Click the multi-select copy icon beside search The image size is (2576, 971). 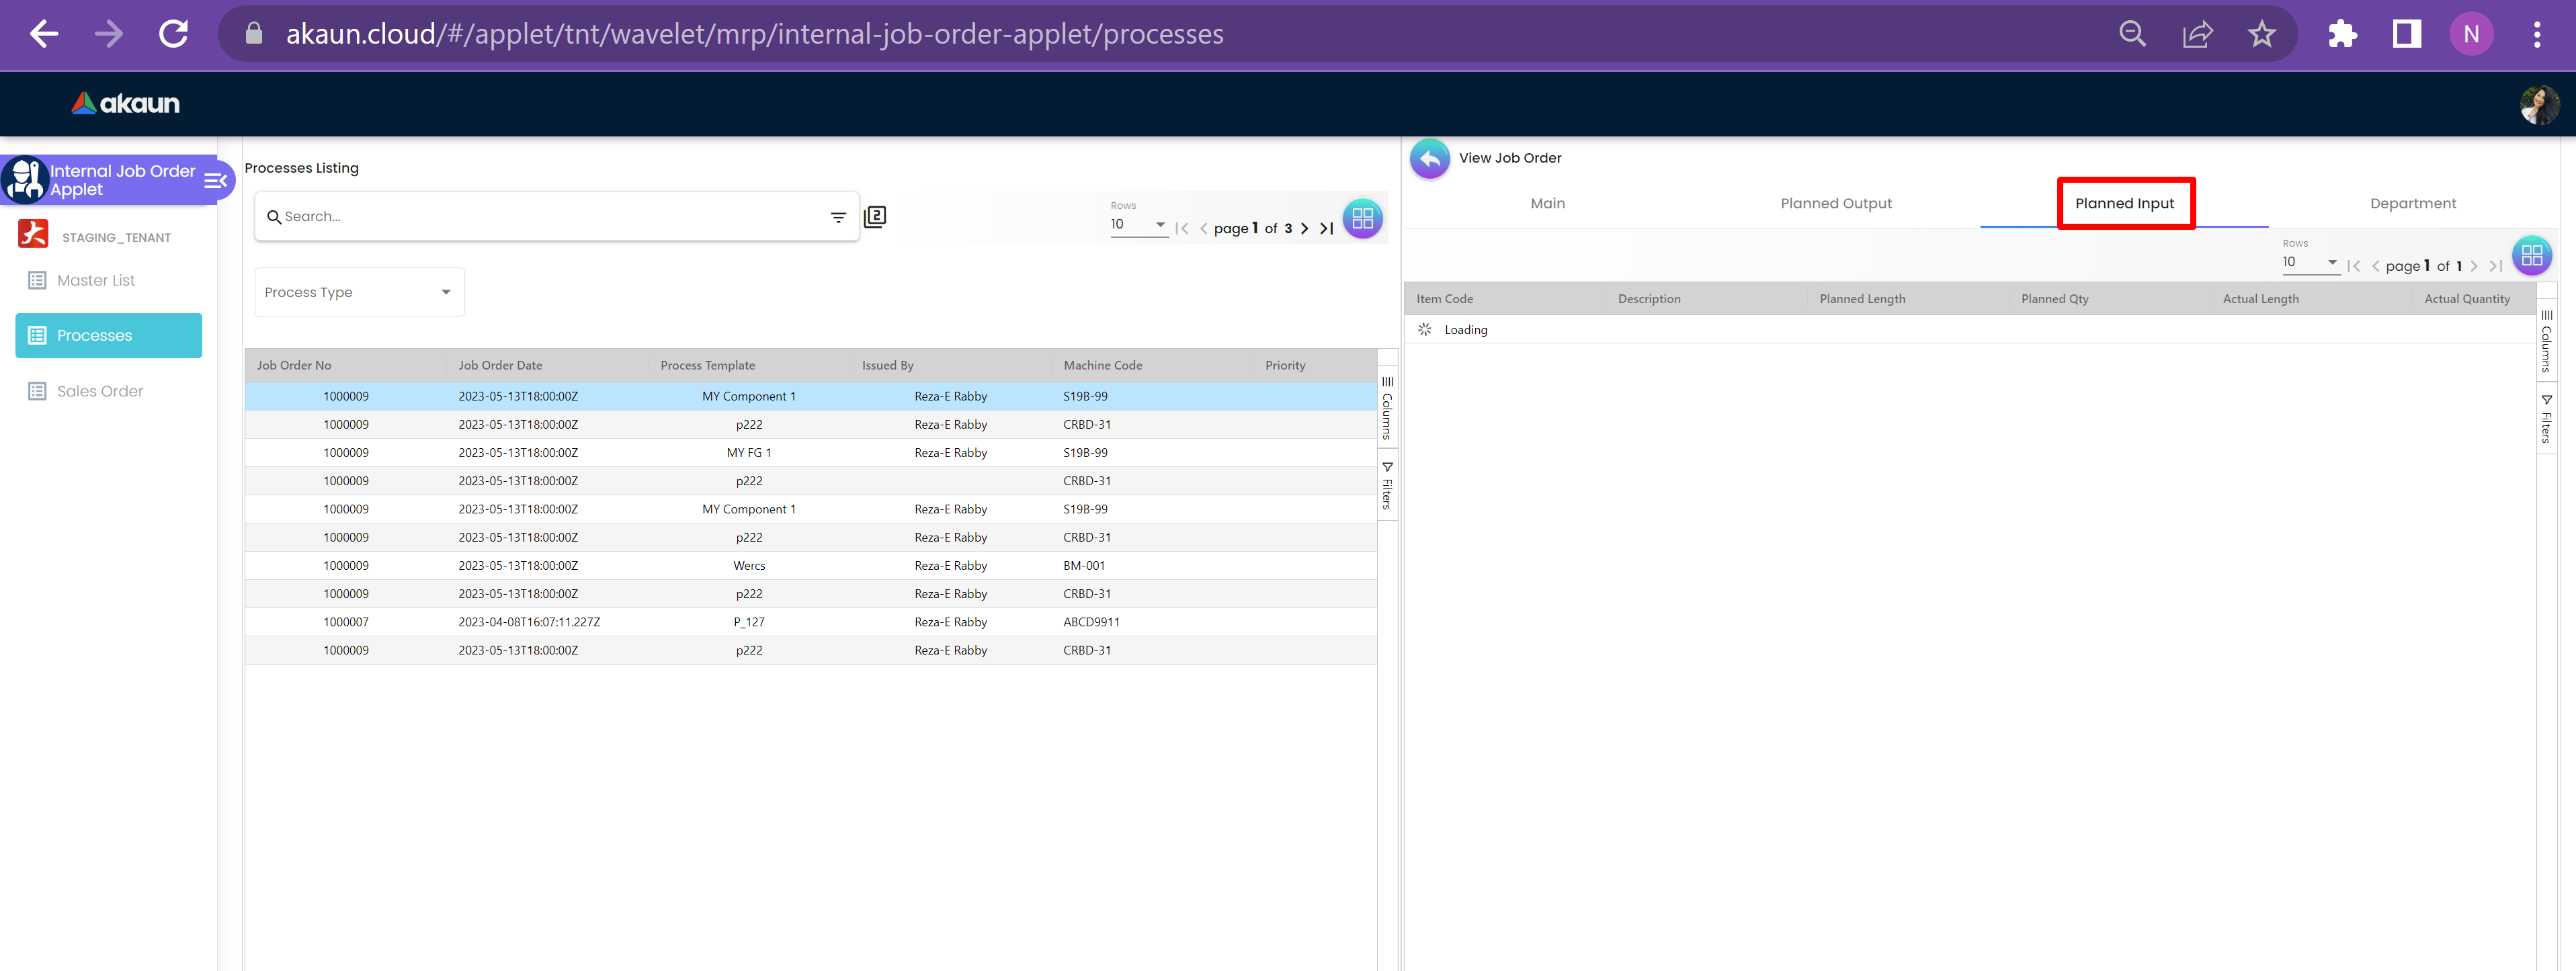[x=875, y=217]
